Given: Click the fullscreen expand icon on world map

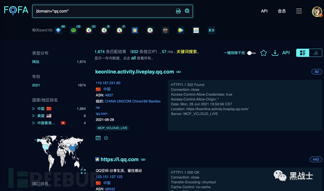Looking at the screenshot, I should pyautogui.click(x=83, y=171).
